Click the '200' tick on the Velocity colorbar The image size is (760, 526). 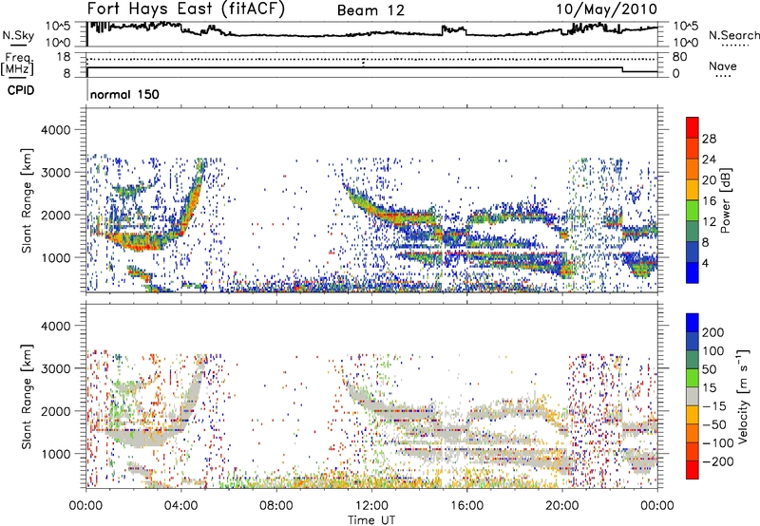(713, 332)
